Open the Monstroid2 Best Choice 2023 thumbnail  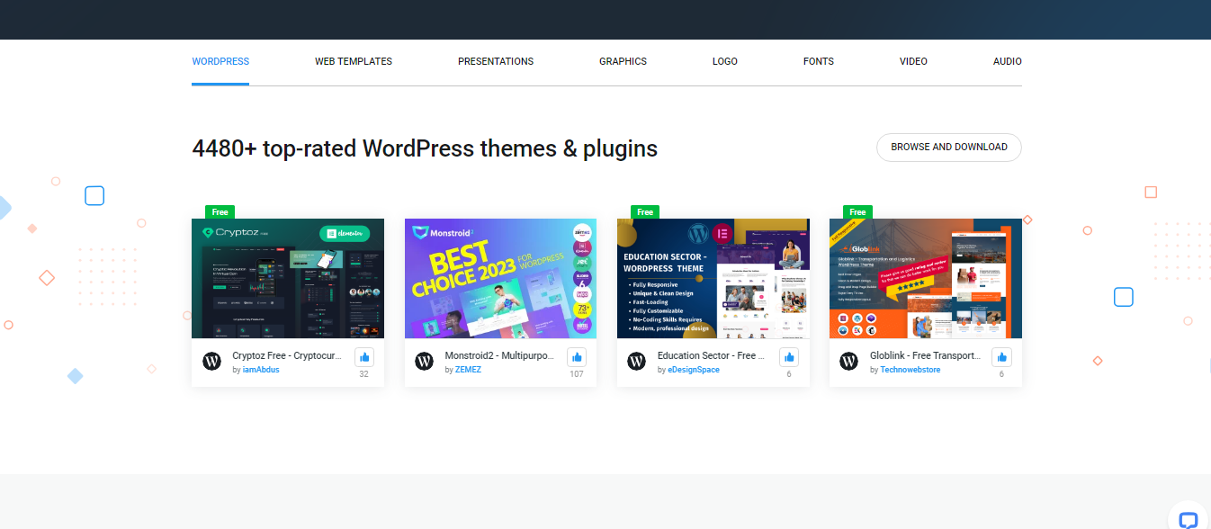[500, 278]
